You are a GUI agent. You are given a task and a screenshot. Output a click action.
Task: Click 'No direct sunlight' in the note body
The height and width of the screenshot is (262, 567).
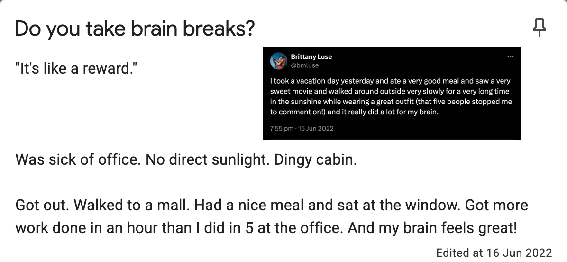[208, 159]
